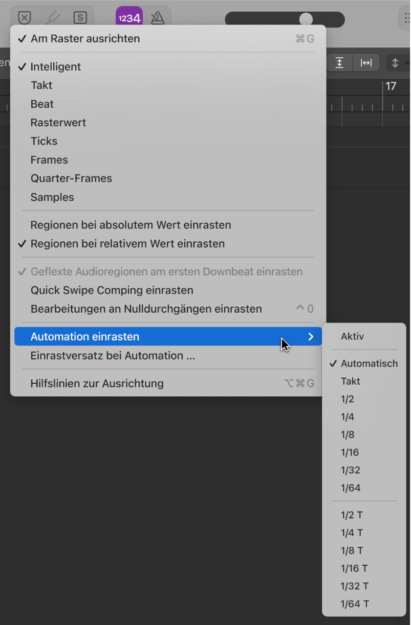Viewport: 411px width, 625px height.
Task: Select "Samples" from the snap menu
Action: 52,197
